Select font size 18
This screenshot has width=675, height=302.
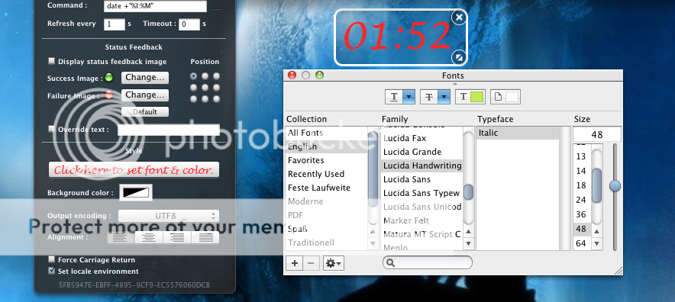pyautogui.click(x=581, y=185)
